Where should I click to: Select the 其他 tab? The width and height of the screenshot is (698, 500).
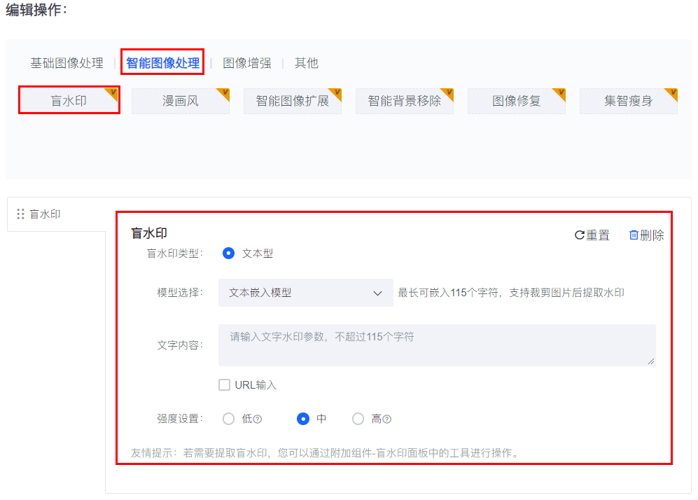[x=306, y=63]
